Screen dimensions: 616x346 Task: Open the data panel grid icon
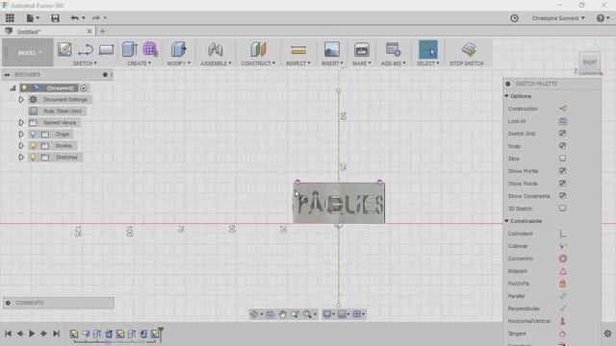point(10,18)
